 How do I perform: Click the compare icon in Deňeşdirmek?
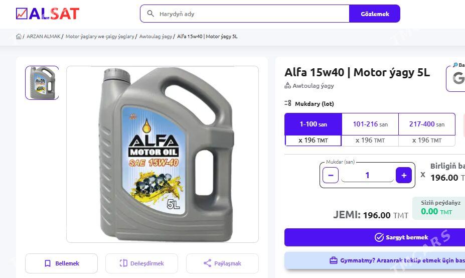point(123,263)
